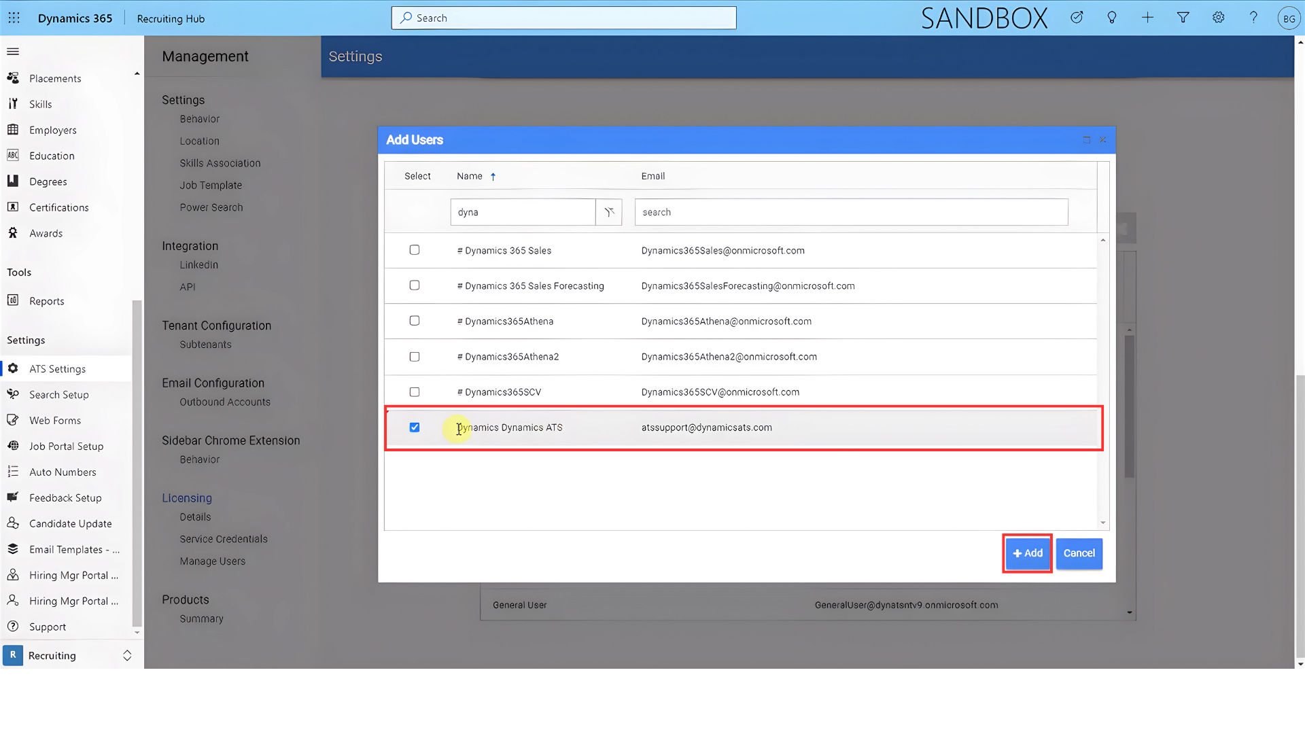Click the Name filter field containing dyna
This screenshot has height=734, width=1305.
(523, 212)
